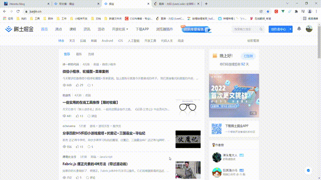321x180 pixels.
Task: Open the glasses article thumbnail
Action: point(188,108)
